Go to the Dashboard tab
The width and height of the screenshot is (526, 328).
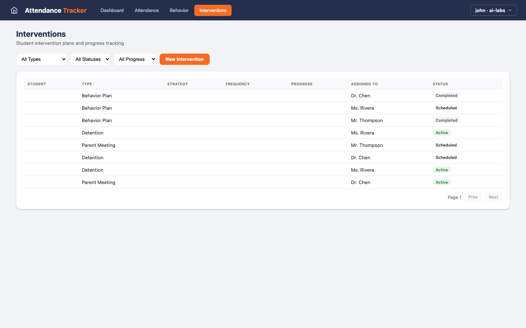(112, 10)
